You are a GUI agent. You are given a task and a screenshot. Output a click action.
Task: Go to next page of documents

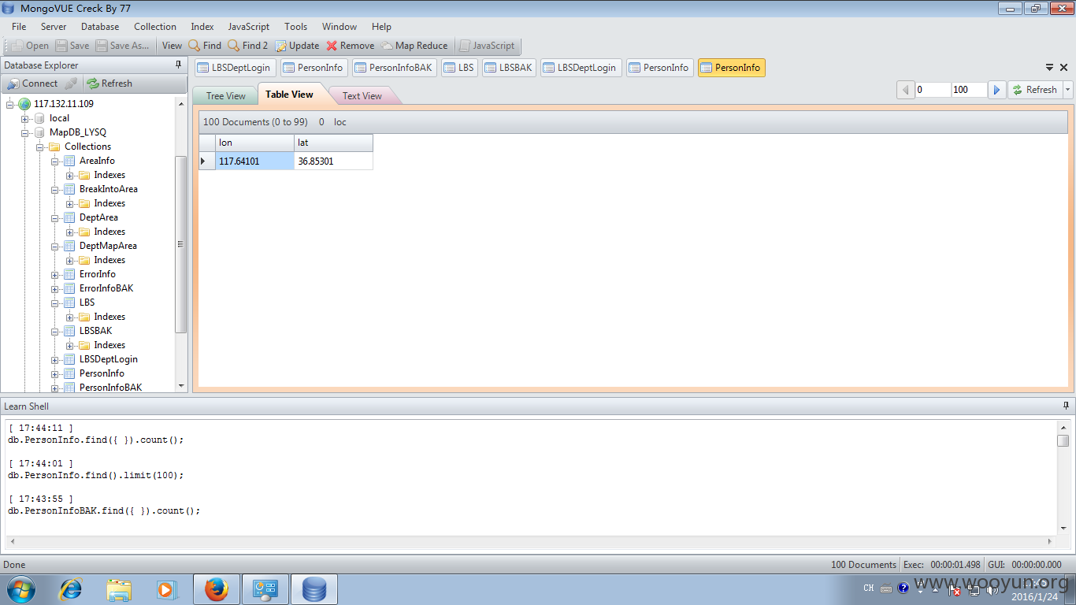(x=996, y=90)
